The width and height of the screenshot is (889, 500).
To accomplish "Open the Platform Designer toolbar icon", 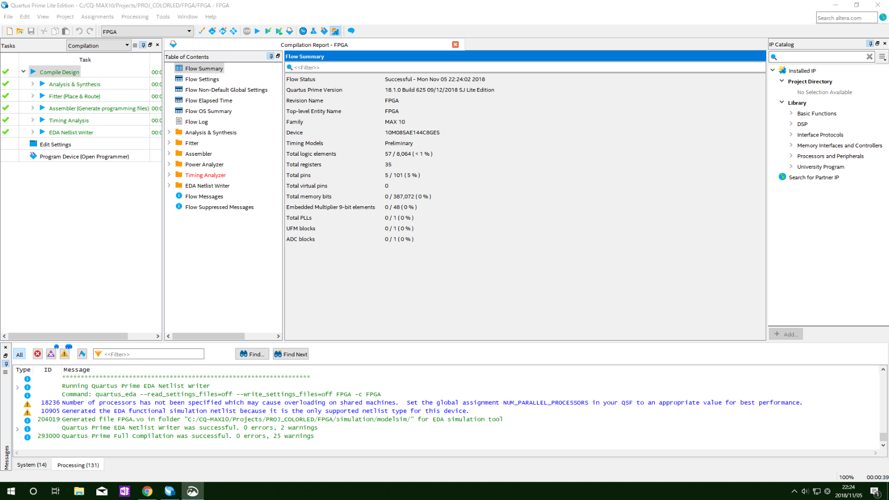I will pyautogui.click(x=335, y=31).
